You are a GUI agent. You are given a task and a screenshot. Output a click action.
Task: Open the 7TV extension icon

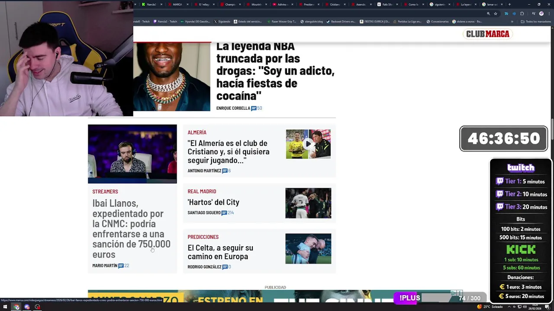click(506, 13)
